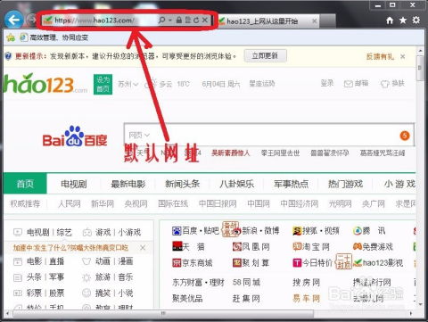Screen dimensions: 428x322
Task: Click the search magnifier in address bar
Action: (x=162, y=21)
